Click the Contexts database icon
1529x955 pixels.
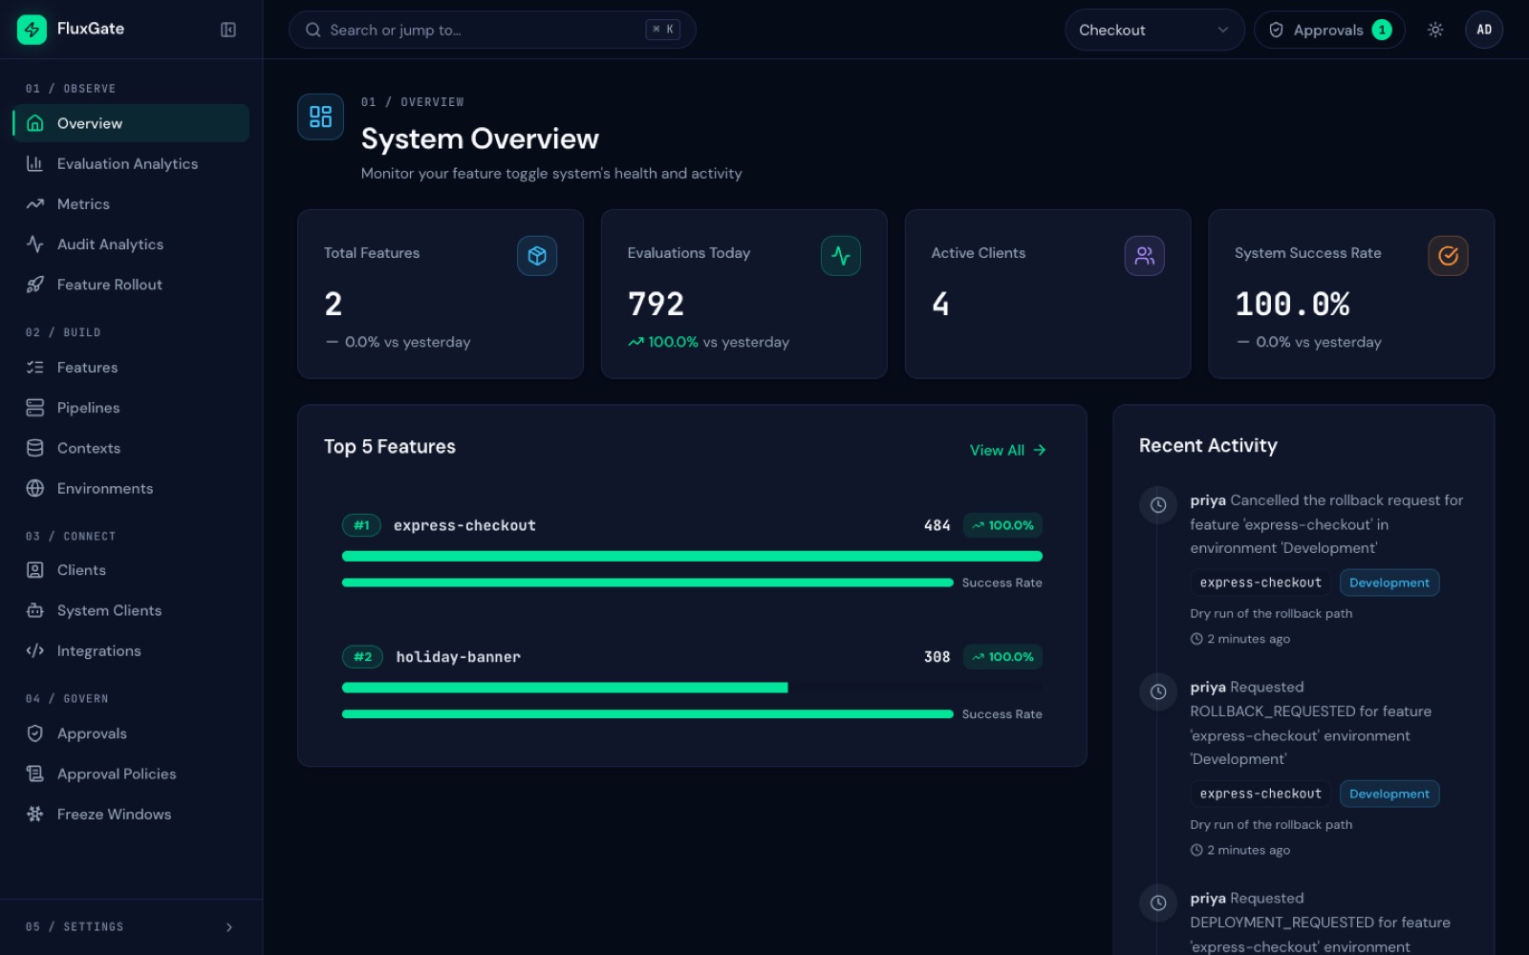(x=35, y=448)
